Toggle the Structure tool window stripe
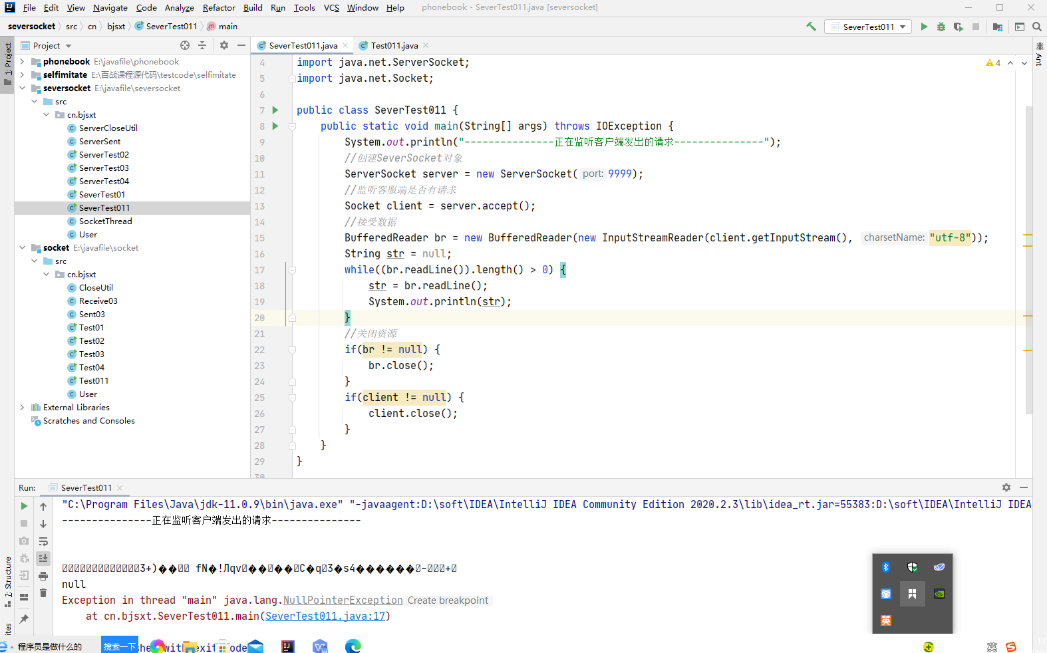The image size is (1047, 653). (7, 583)
